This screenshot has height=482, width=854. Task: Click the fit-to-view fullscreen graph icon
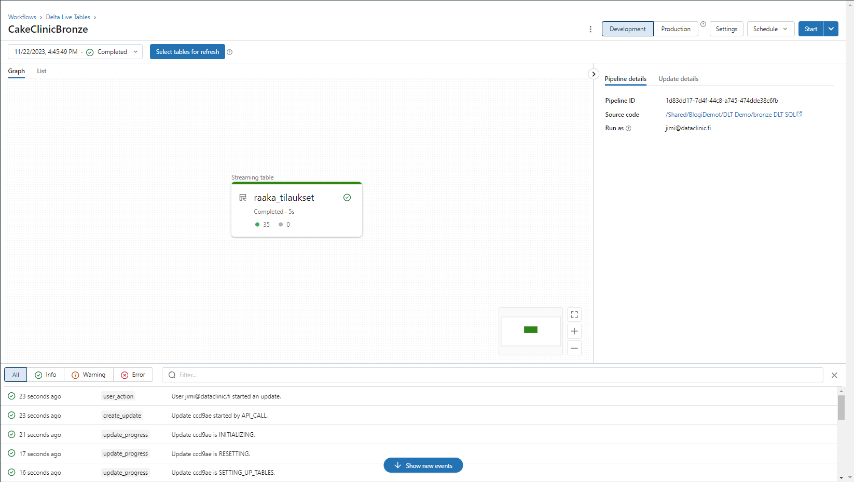[574, 315]
